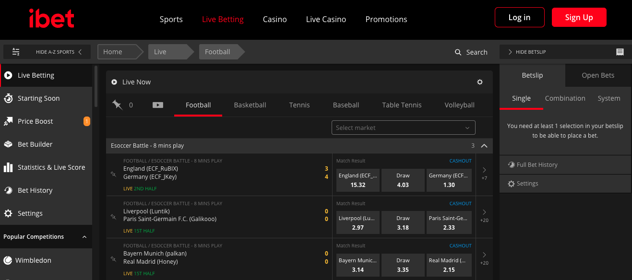Click the Live Now play icon
The height and width of the screenshot is (280, 632).
(114, 82)
